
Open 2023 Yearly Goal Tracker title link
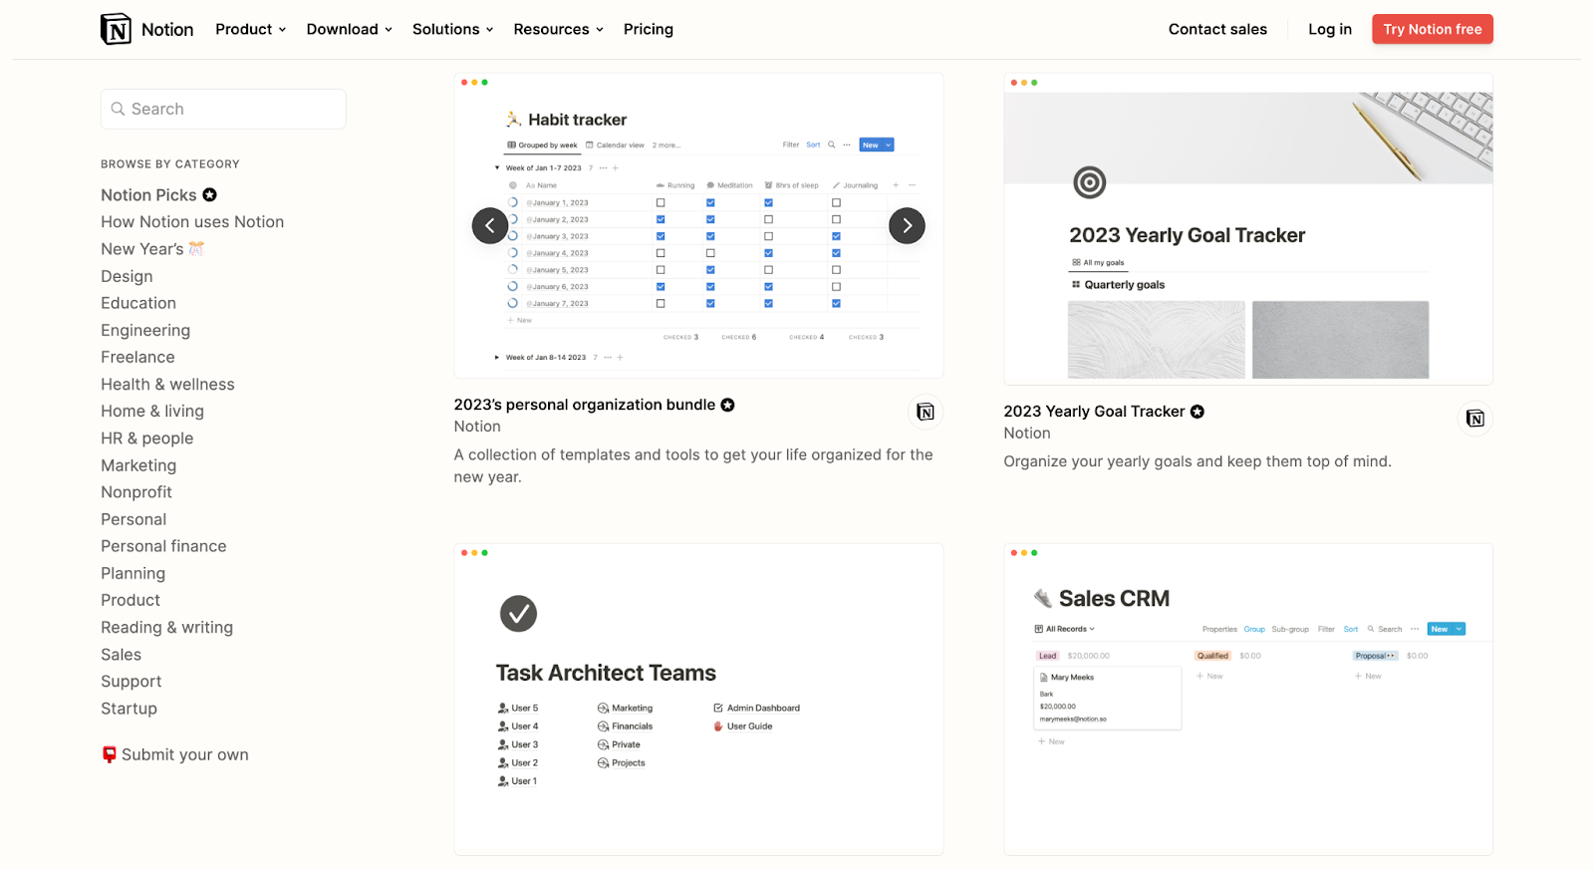click(x=1094, y=412)
